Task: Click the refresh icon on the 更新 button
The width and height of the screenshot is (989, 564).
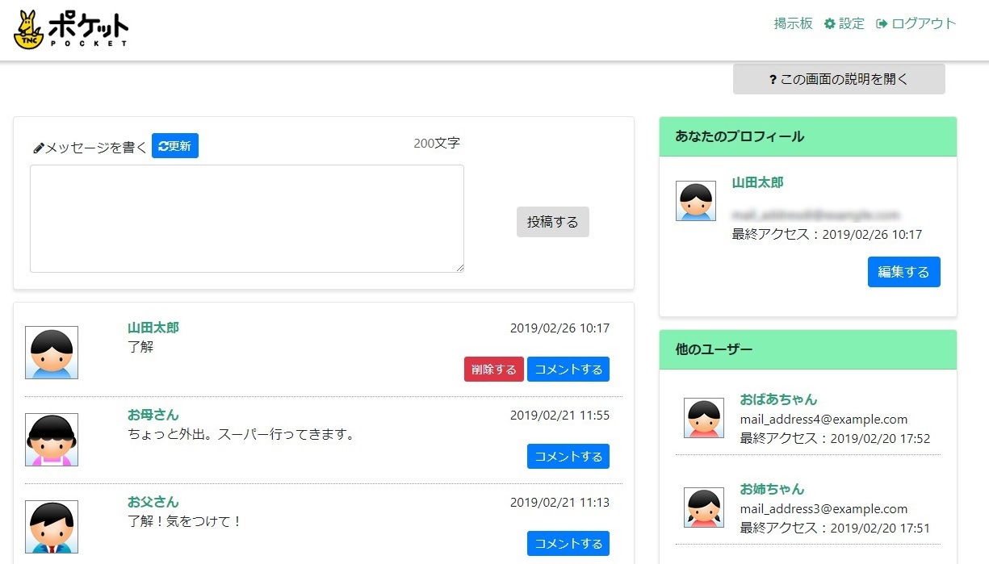Action: click(161, 145)
